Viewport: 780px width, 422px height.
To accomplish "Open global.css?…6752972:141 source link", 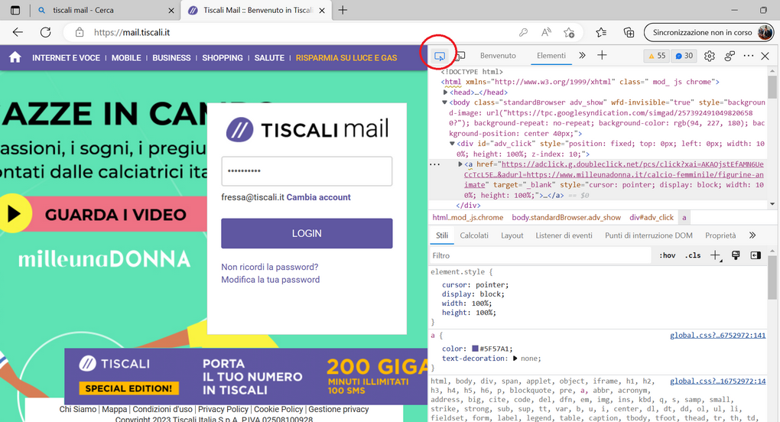I will click(x=718, y=336).
